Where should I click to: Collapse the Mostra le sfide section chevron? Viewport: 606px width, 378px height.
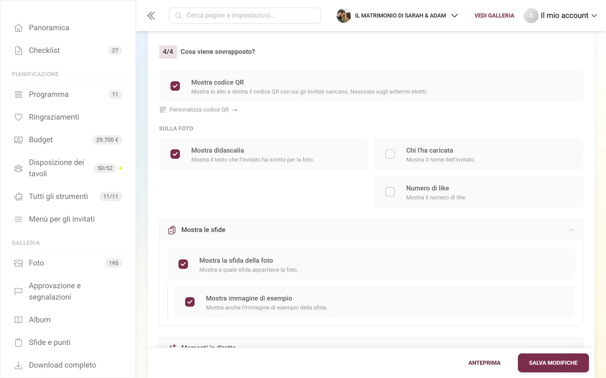pyautogui.click(x=571, y=230)
